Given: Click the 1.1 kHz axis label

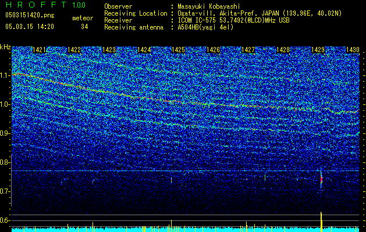Looking at the screenshot, I should tap(5, 75).
